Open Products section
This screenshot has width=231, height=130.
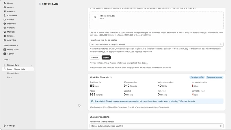[11, 11]
